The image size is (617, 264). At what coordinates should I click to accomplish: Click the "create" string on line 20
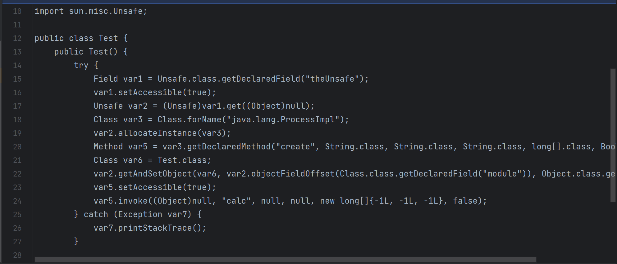(x=295, y=147)
